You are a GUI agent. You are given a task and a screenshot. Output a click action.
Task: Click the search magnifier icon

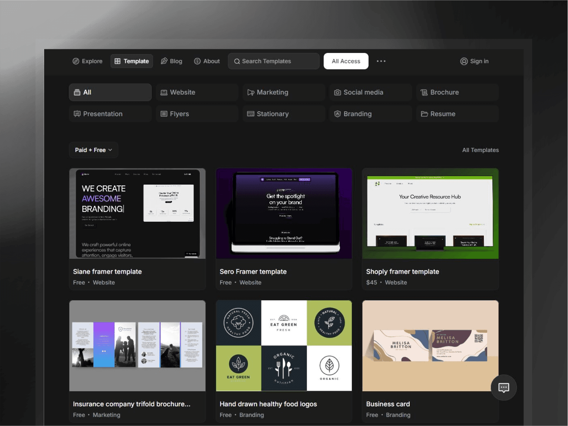click(x=237, y=61)
